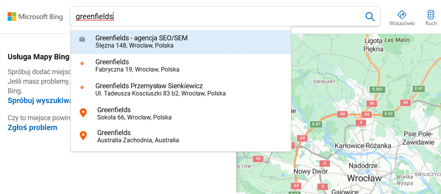
Task: Click the Microsoft Bing logo
Action: tap(35, 17)
